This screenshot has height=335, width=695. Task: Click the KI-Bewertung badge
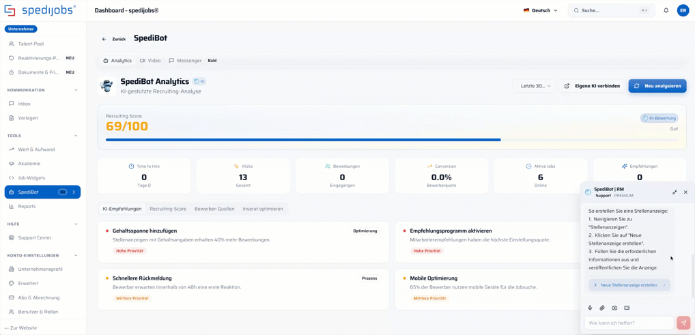coord(659,118)
